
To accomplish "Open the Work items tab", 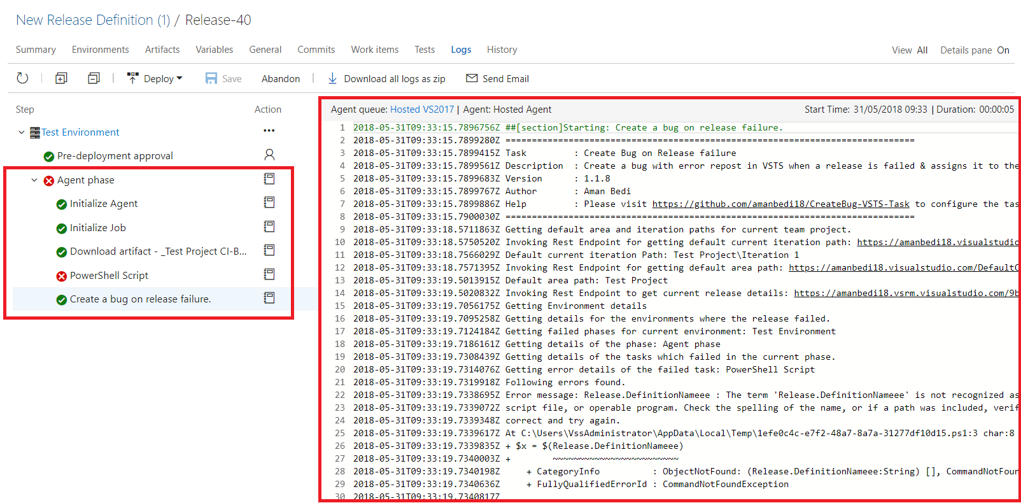I will (375, 50).
